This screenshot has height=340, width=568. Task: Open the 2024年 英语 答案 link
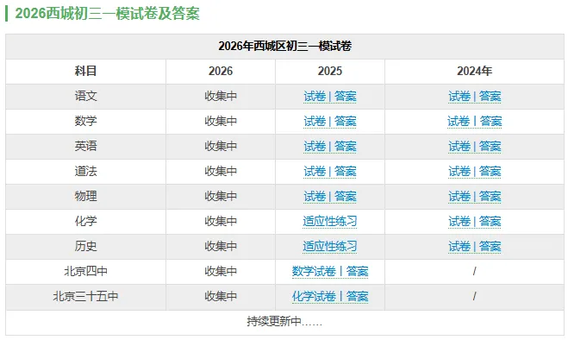490,146
